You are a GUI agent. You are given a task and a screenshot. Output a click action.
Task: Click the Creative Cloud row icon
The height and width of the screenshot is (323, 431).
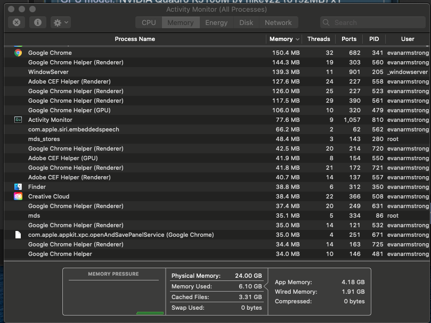tap(18, 196)
